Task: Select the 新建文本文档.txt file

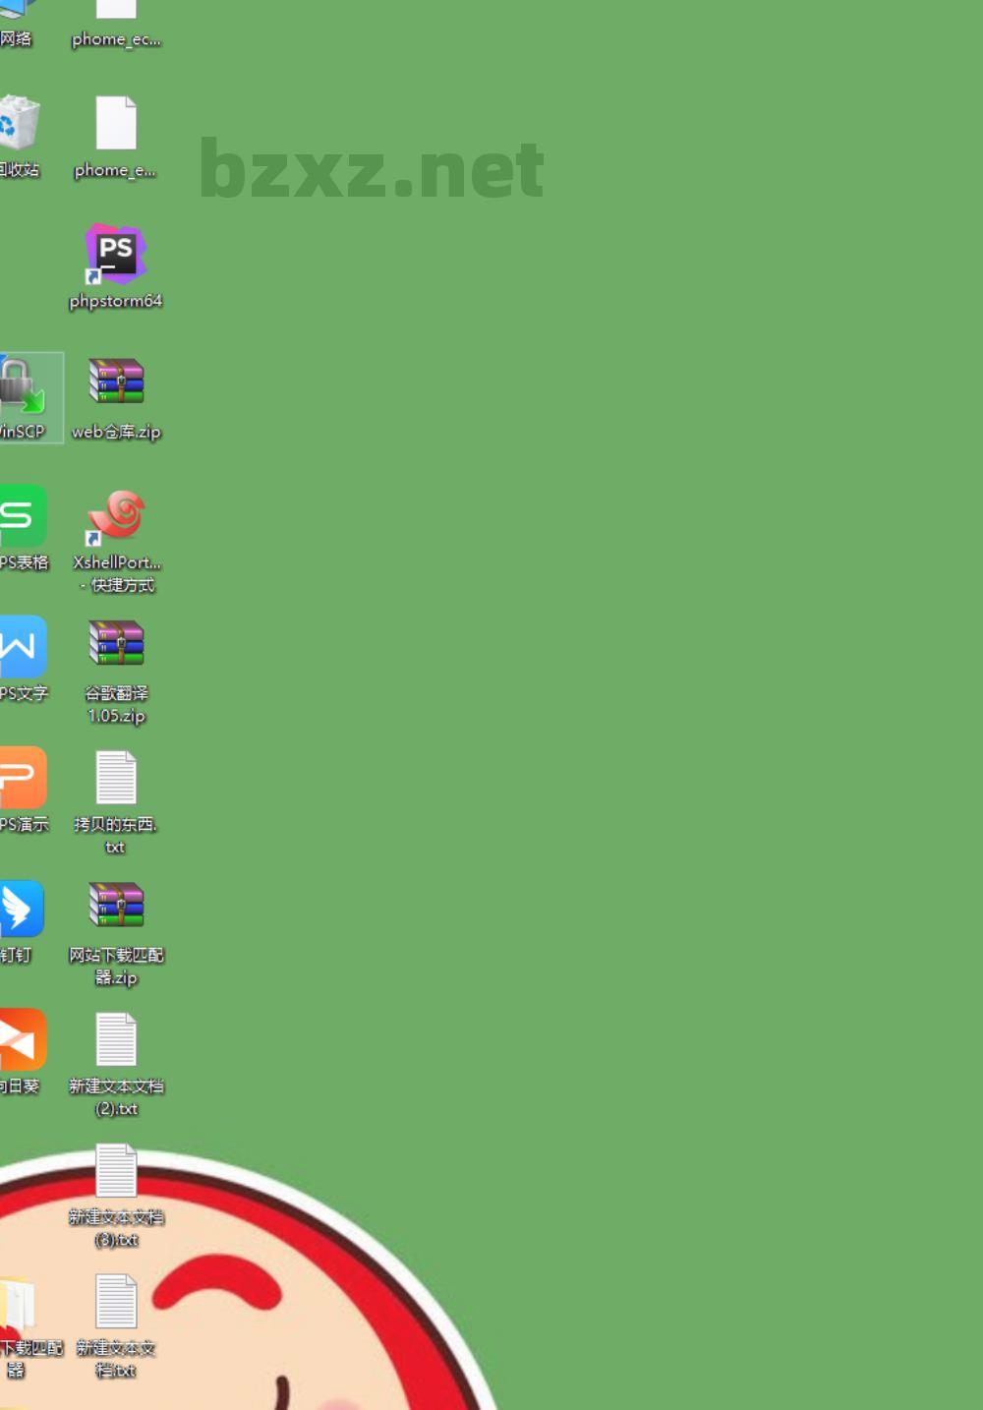Action: pyautogui.click(x=116, y=1302)
